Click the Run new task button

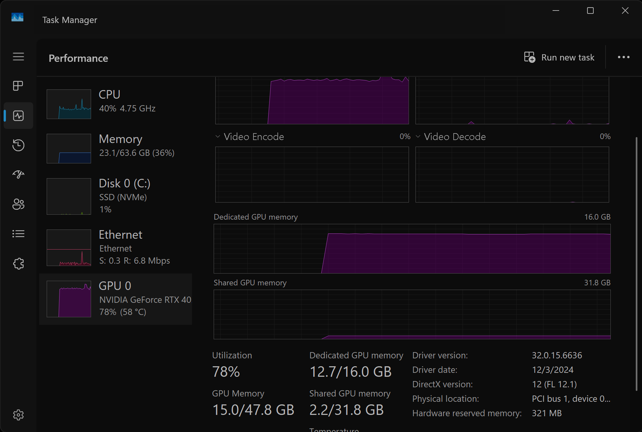point(559,57)
